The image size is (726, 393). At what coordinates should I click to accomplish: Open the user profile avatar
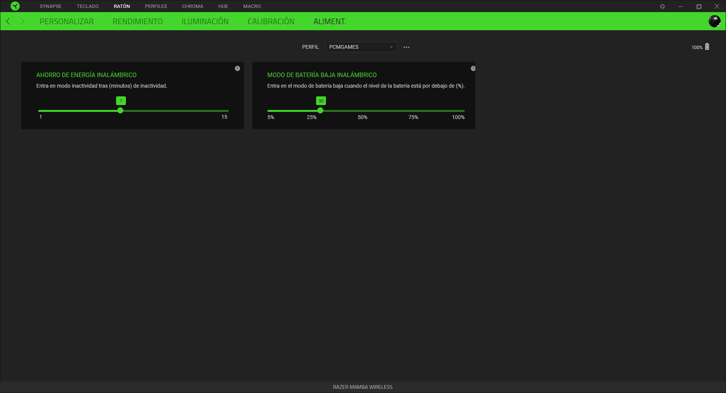(714, 21)
